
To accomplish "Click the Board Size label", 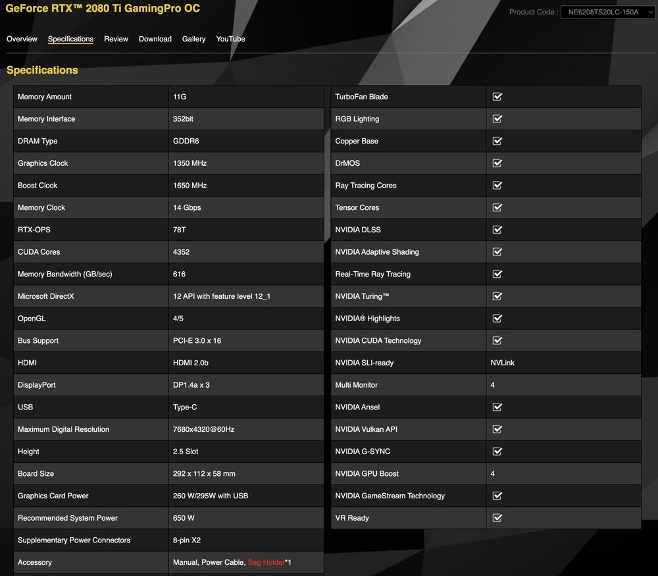I will 36,473.
